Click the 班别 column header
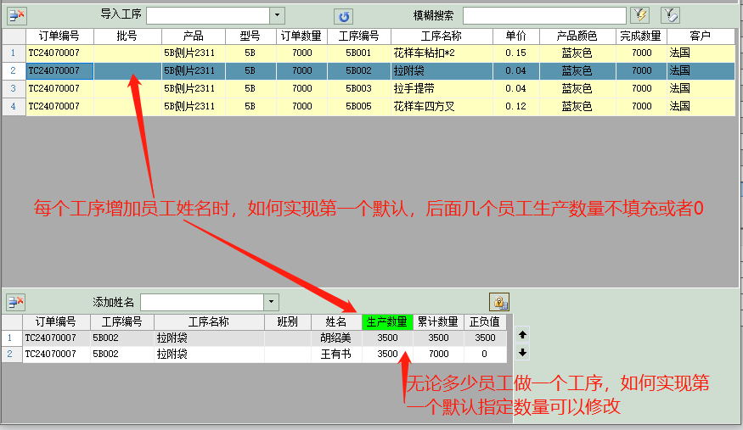The width and height of the screenshot is (743, 430). (288, 322)
